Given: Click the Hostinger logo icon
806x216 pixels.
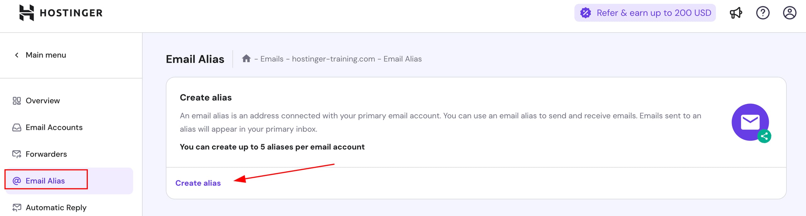Looking at the screenshot, I should pyautogui.click(x=27, y=13).
